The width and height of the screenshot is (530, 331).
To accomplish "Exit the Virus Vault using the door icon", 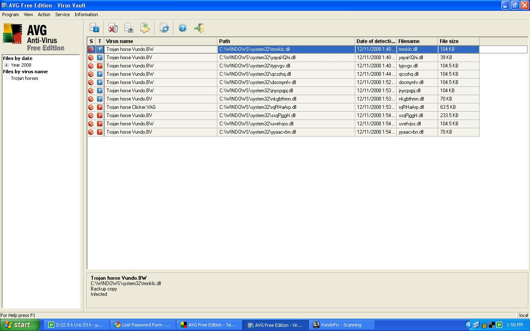I will 199,28.
